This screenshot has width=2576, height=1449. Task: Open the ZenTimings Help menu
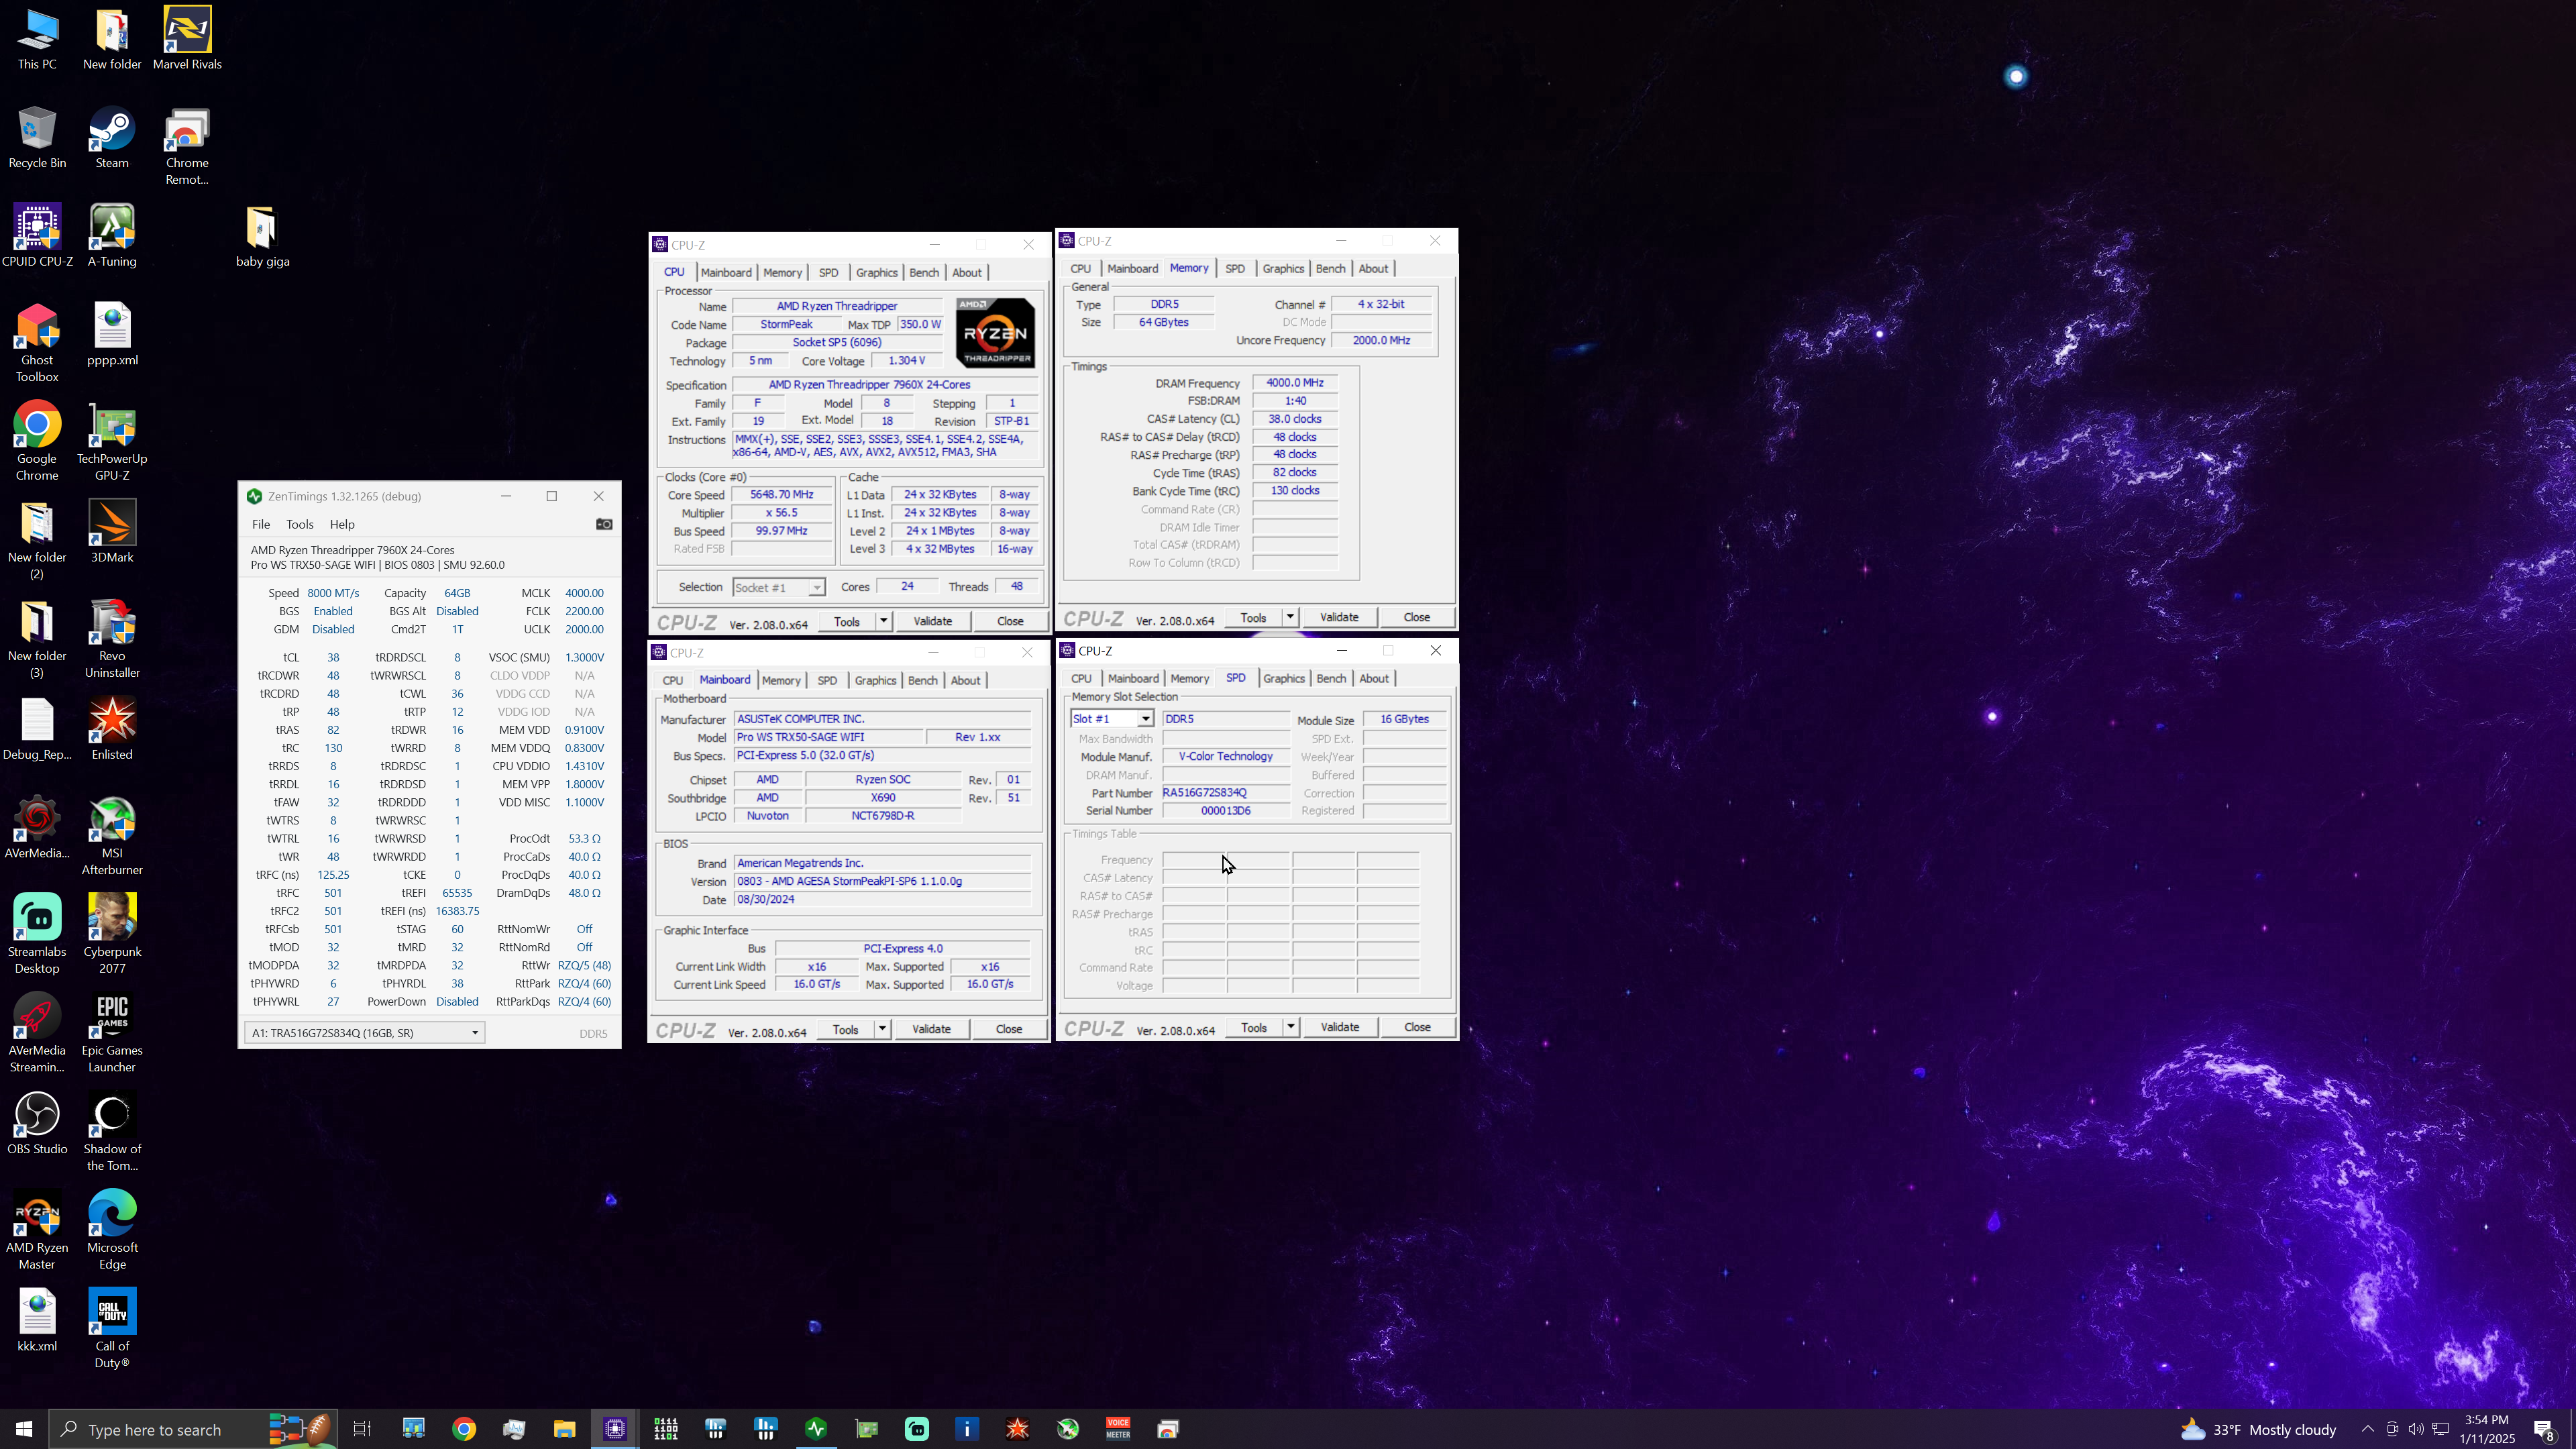(342, 524)
